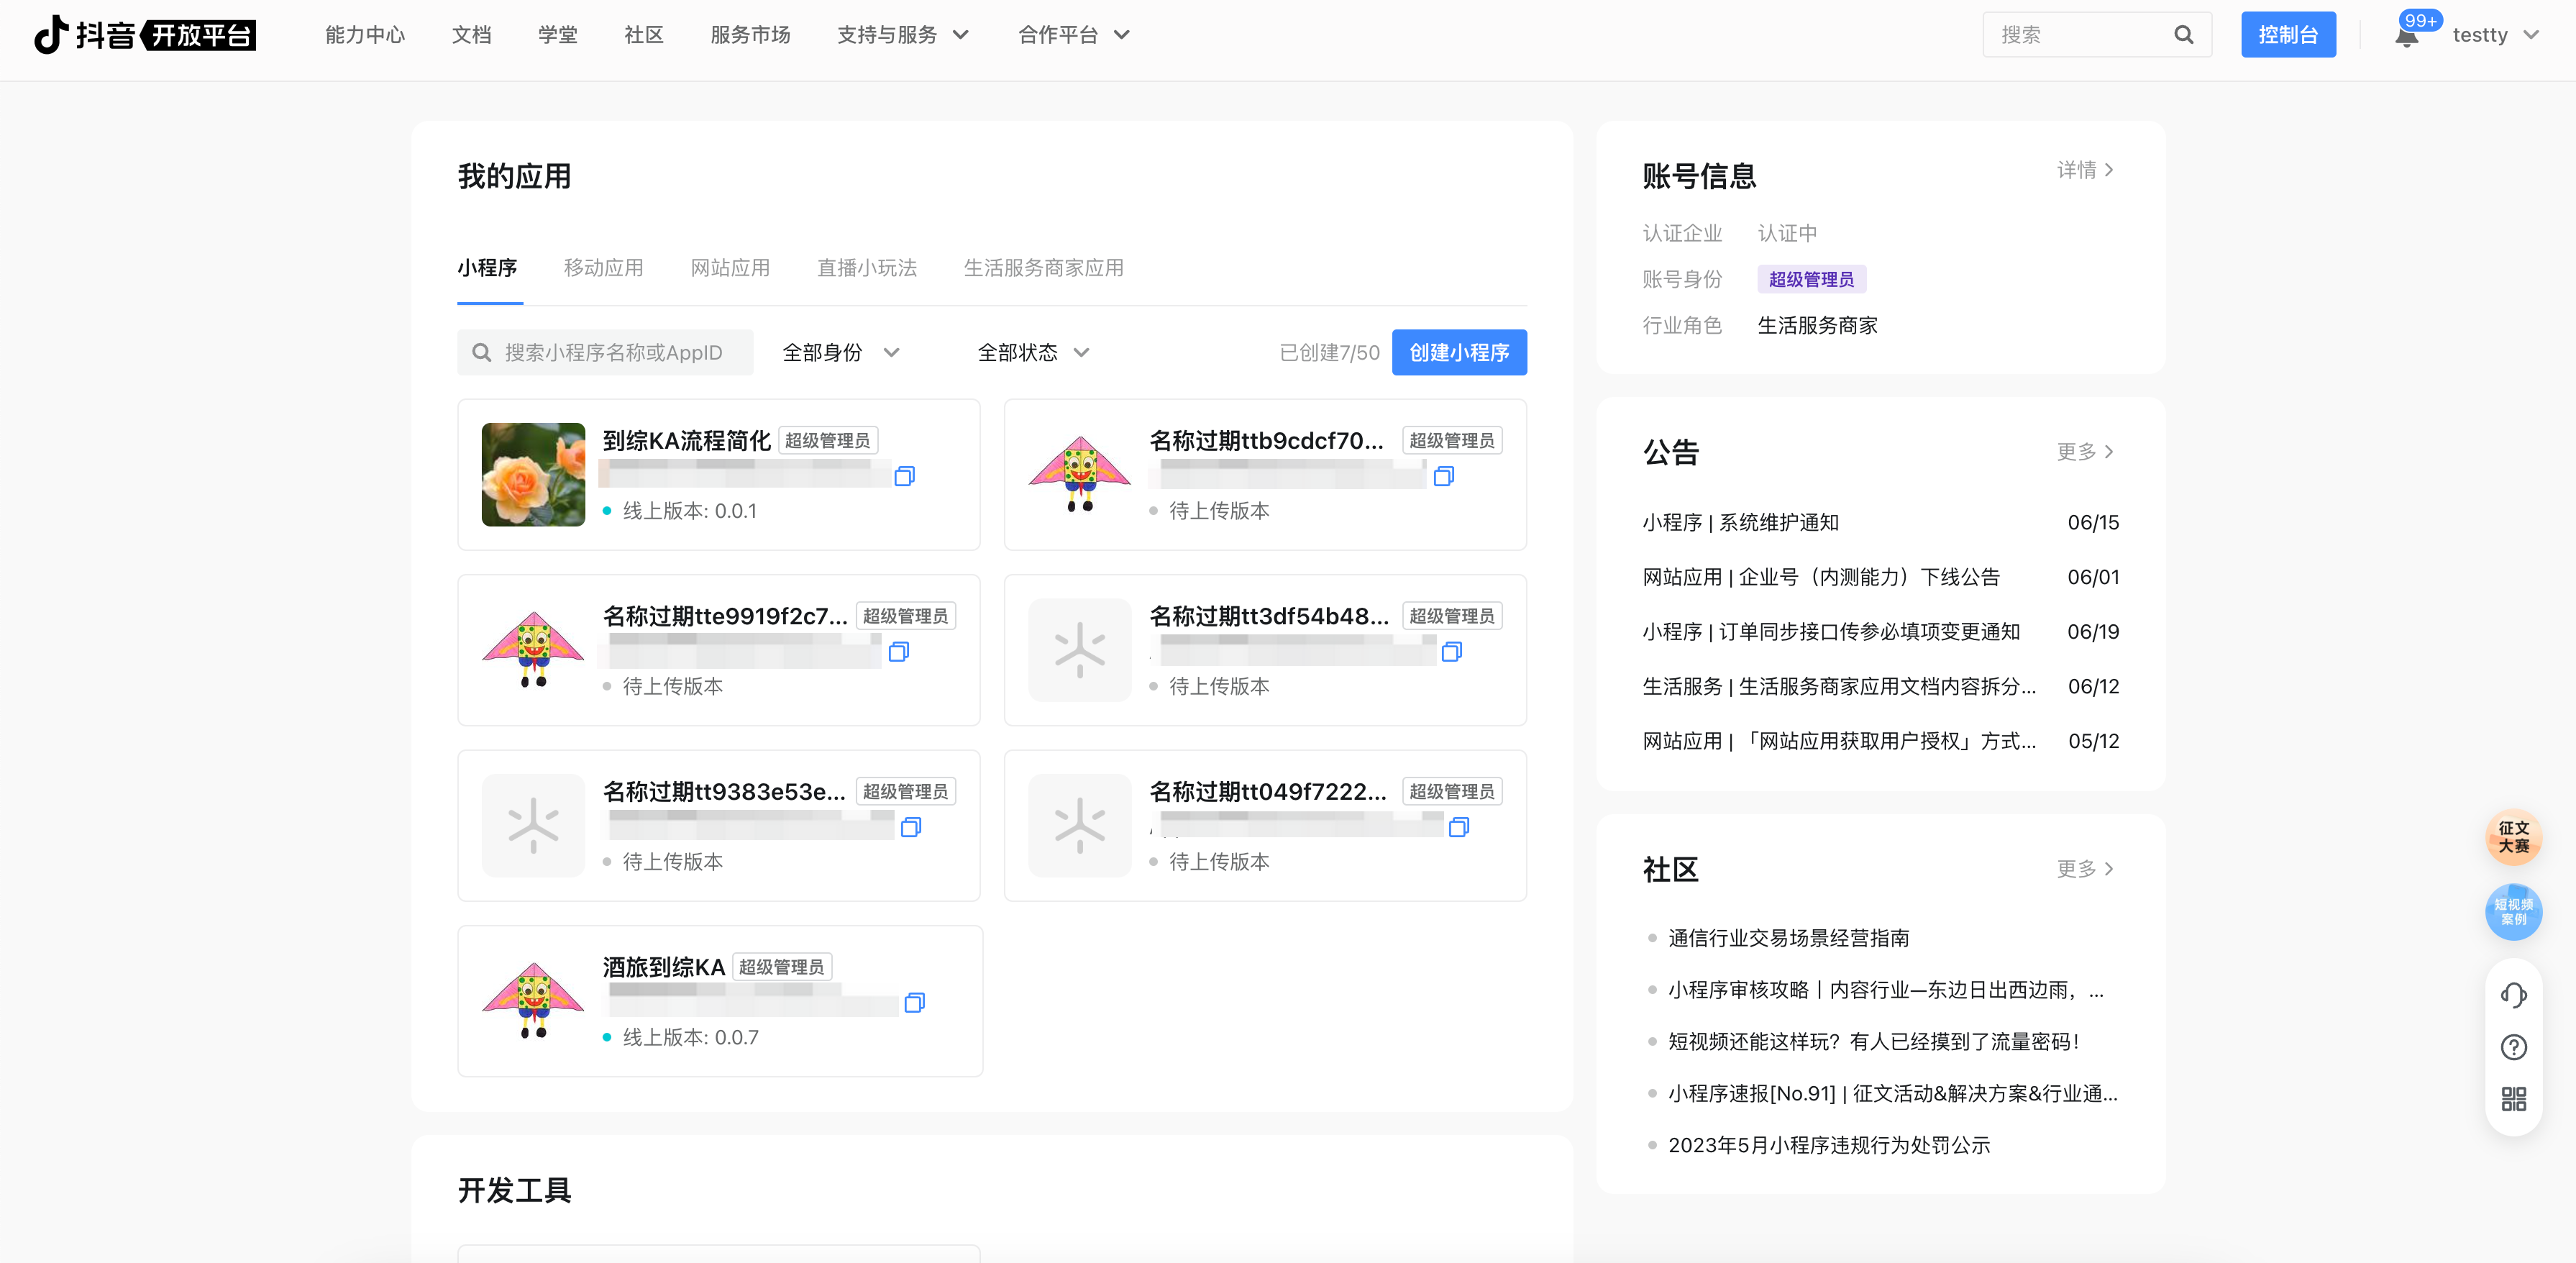Viewport: 2576px width, 1263px height.
Task: Open the notification bell with 99+ badge
Action: click(x=2407, y=37)
